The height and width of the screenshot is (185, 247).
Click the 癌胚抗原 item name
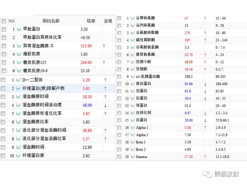coord(31,54)
